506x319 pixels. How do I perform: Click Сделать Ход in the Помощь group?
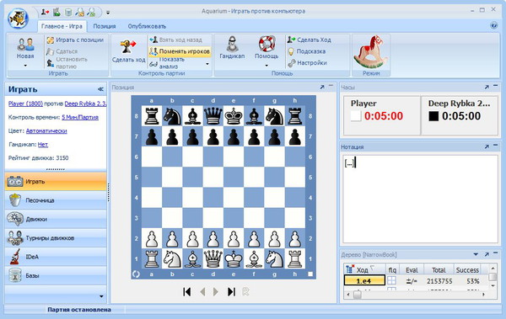[310, 40]
